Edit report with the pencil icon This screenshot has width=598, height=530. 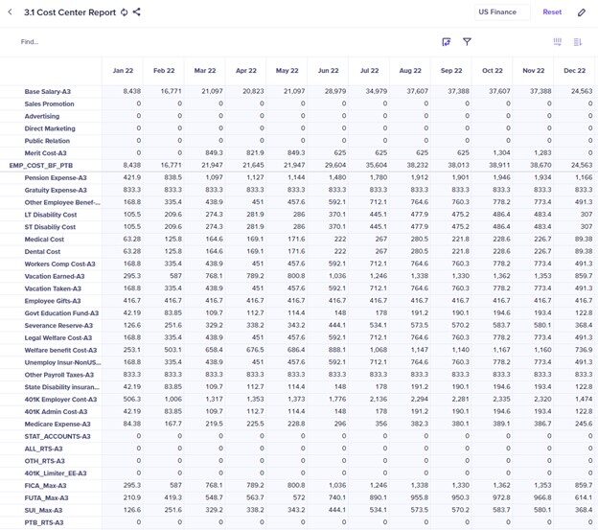581,12
